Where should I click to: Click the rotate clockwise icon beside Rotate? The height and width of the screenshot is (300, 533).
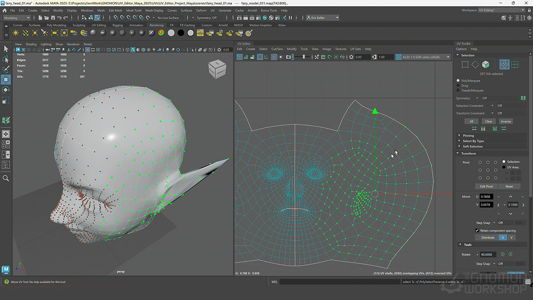coord(511,254)
